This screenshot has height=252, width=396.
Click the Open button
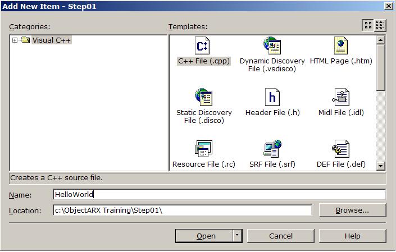pos(204,236)
